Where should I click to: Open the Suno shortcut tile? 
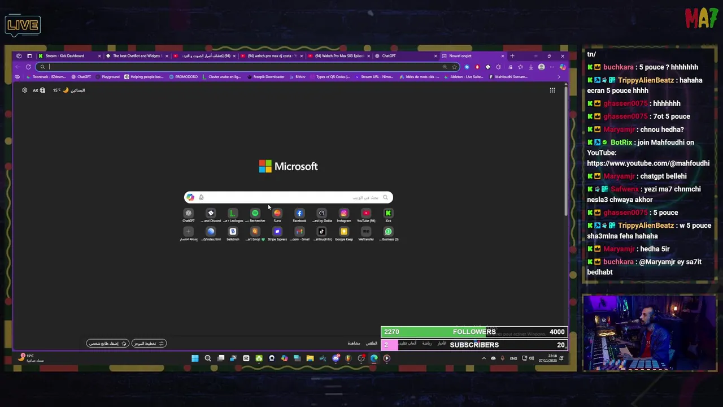pos(277,215)
